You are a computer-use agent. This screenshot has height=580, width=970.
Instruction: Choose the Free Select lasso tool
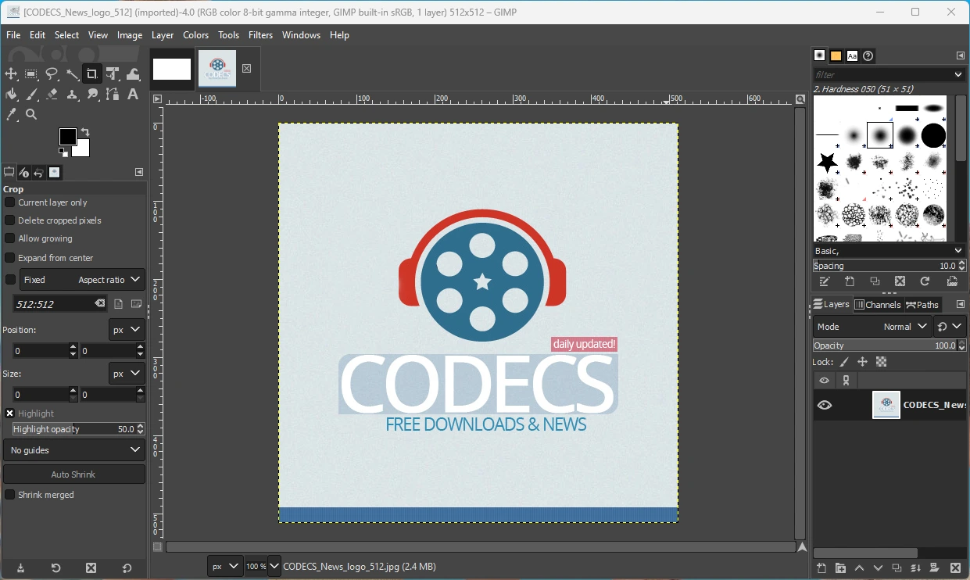pyautogui.click(x=52, y=74)
